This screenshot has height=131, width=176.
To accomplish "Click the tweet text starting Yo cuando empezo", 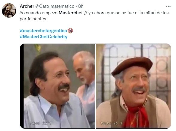I will click(94, 16).
